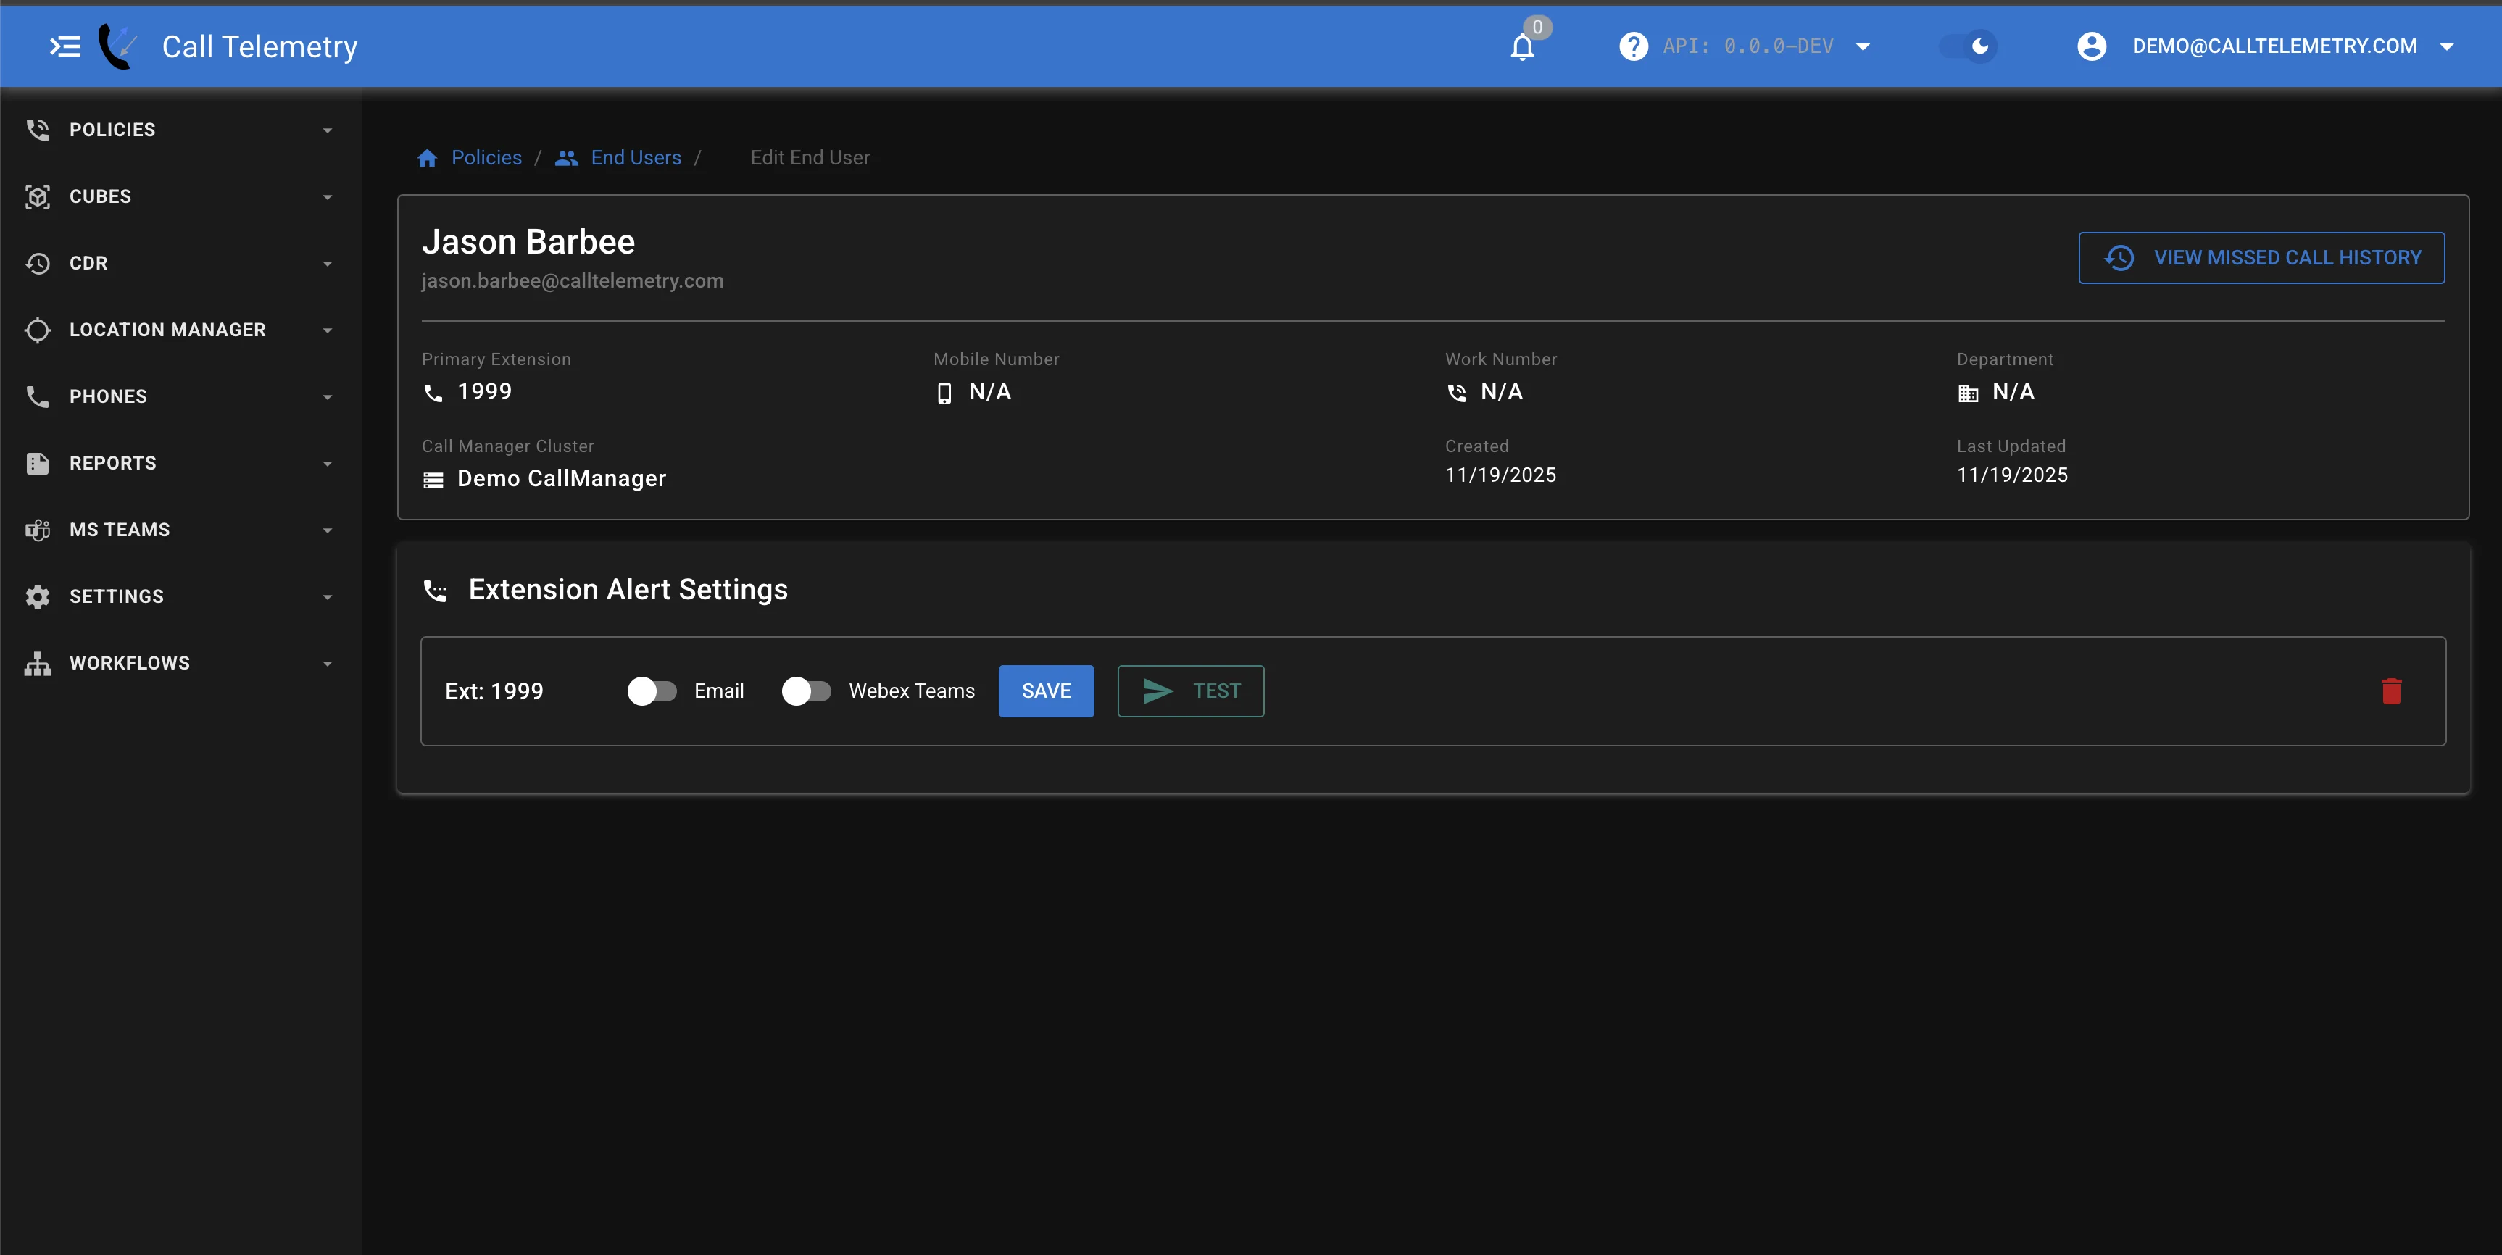The image size is (2502, 1255).
Task: Click the home icon in breadcrumbs
Action: (428, 159)
